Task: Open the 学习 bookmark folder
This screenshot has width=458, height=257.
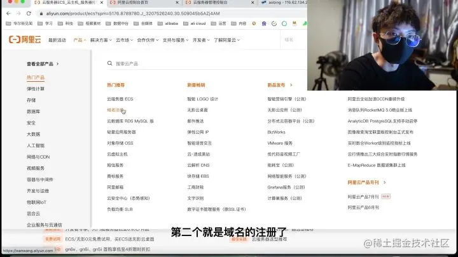Action: (x=45, y=23)
